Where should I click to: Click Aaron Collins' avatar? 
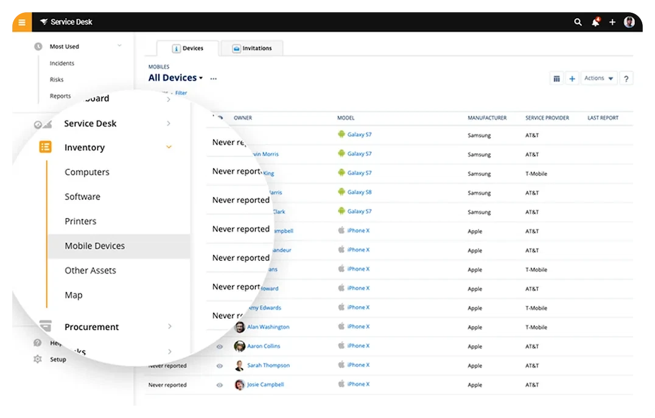[x=239, y=346]
